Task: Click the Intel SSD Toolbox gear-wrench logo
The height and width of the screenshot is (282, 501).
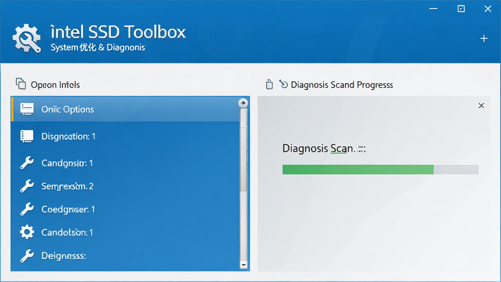Action: pyautogui.click(x=27, y=38)
